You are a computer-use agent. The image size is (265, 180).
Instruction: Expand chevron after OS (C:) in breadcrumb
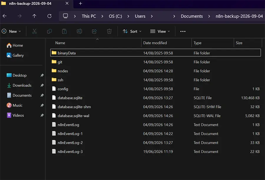pos(128,16)
